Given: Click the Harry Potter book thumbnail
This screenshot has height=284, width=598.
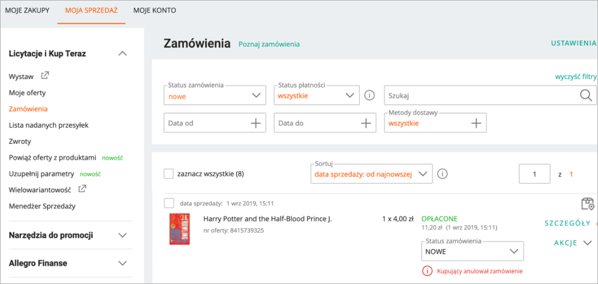Looking at the screenshot, I should pyautogui.click(x=179, y=229).
